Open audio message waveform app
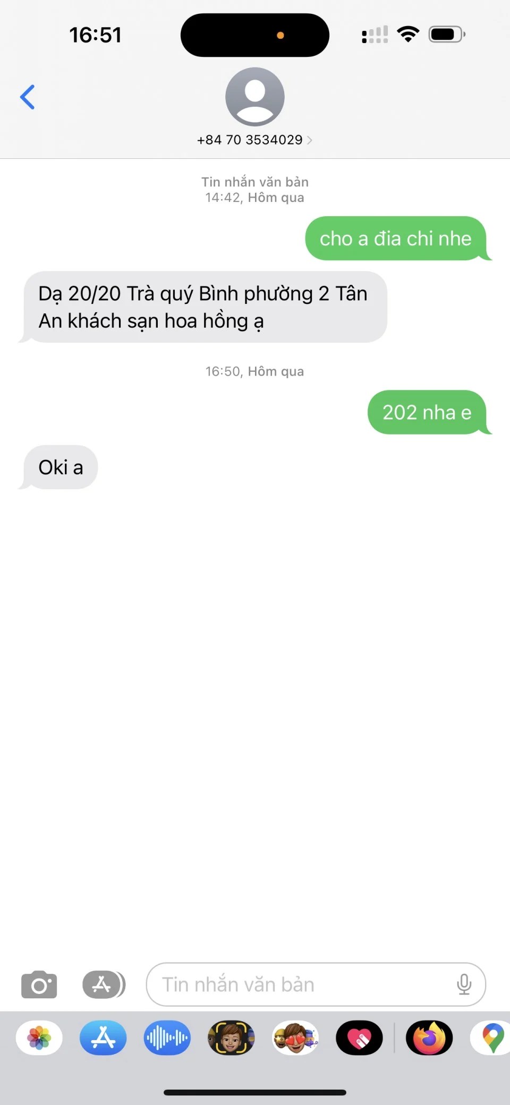The height and width of the screenshot is (1105, 510). pos(167,1038)
